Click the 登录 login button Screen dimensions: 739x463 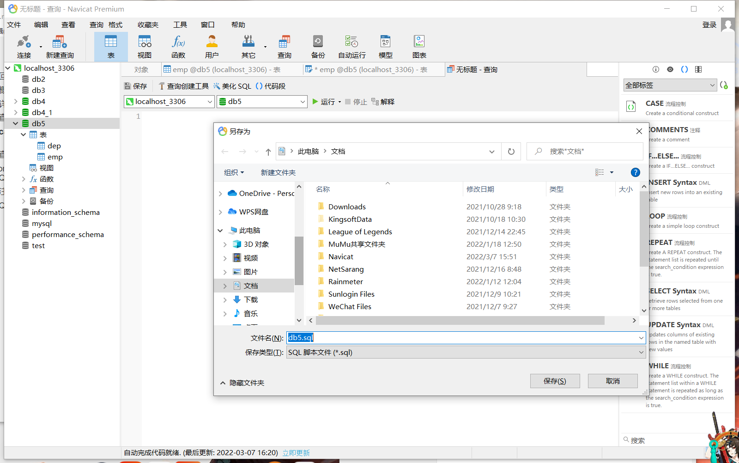(x=709, y=25)
